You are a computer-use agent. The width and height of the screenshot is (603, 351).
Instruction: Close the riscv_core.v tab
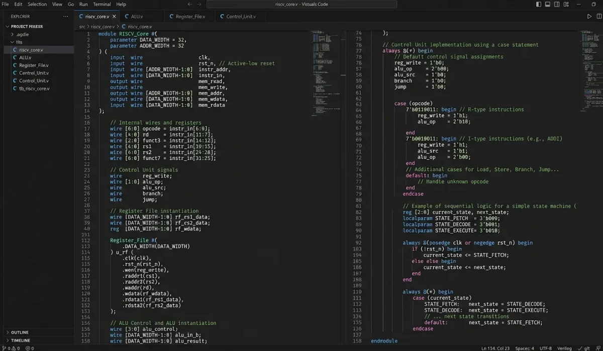pyautogui.click(x=114, y=16)
